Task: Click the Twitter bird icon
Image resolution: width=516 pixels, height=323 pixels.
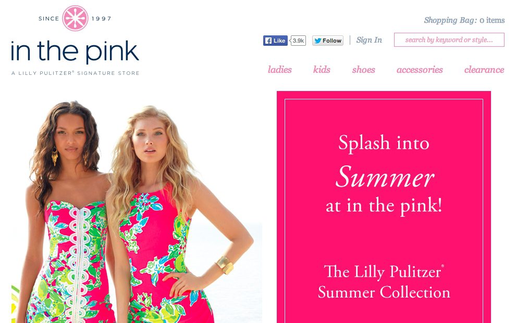Action: [x=317, y=41]
